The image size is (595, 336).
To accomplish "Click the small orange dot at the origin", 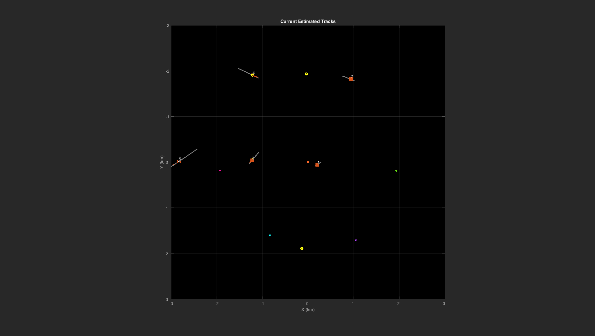I will [308, 162].
